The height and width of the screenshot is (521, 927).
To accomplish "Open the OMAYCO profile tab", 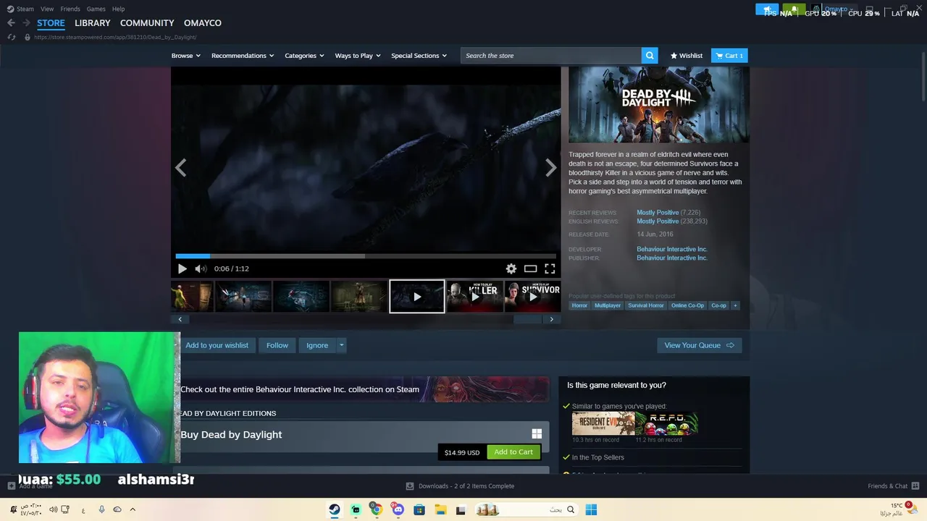I will click(203, 23).
